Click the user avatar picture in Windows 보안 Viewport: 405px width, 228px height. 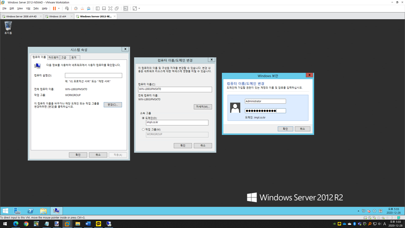235,108
